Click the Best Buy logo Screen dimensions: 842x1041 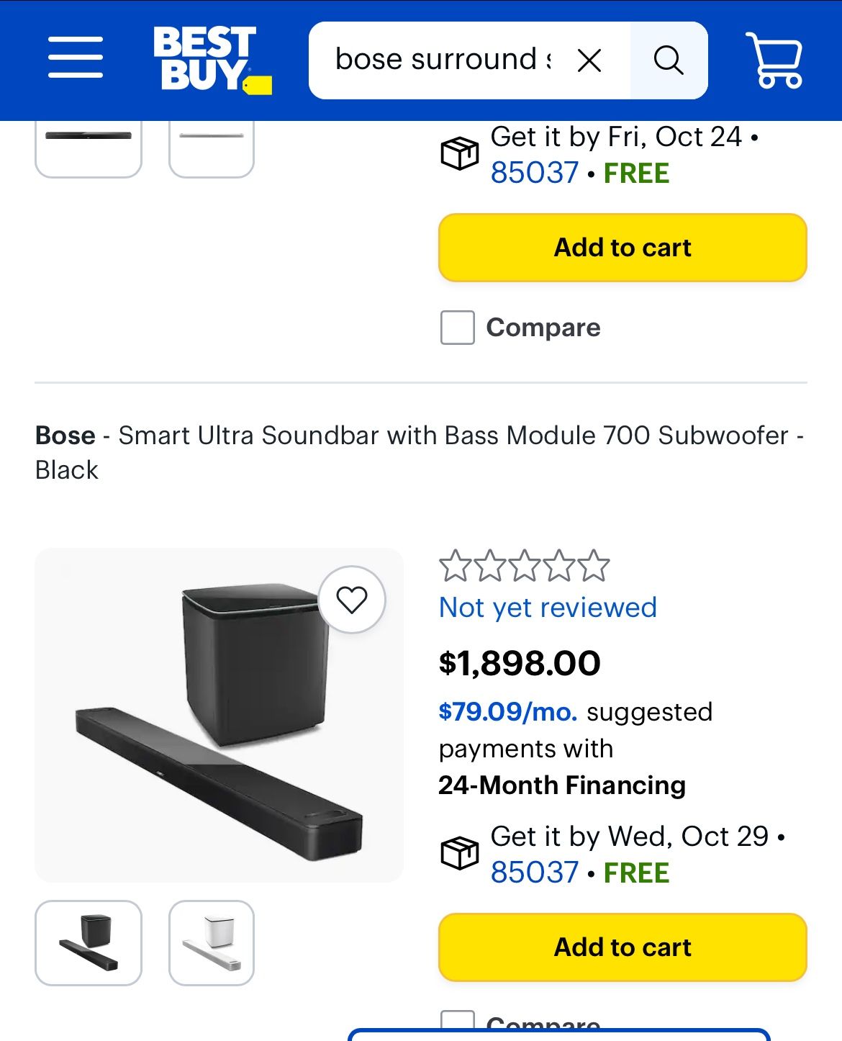(204, 59)
